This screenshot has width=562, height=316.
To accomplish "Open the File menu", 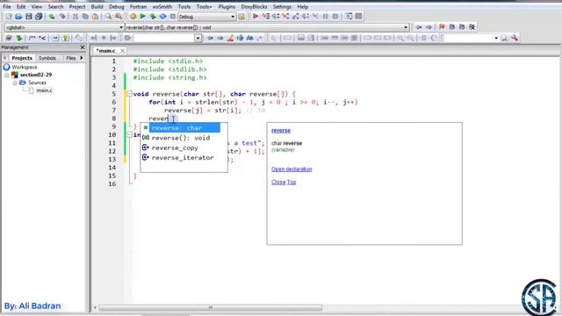I will pos(7,7).
